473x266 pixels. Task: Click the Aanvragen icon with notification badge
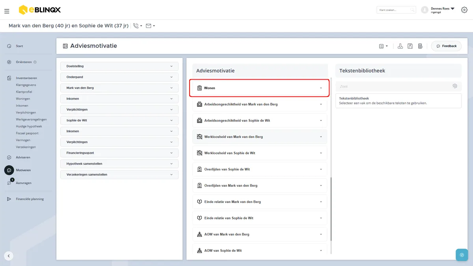point(9,182)
